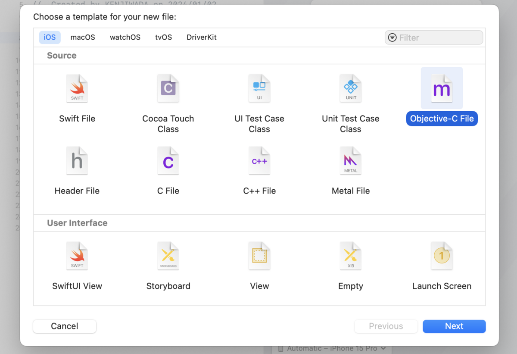Select the Metal File template

click(350, 160)
